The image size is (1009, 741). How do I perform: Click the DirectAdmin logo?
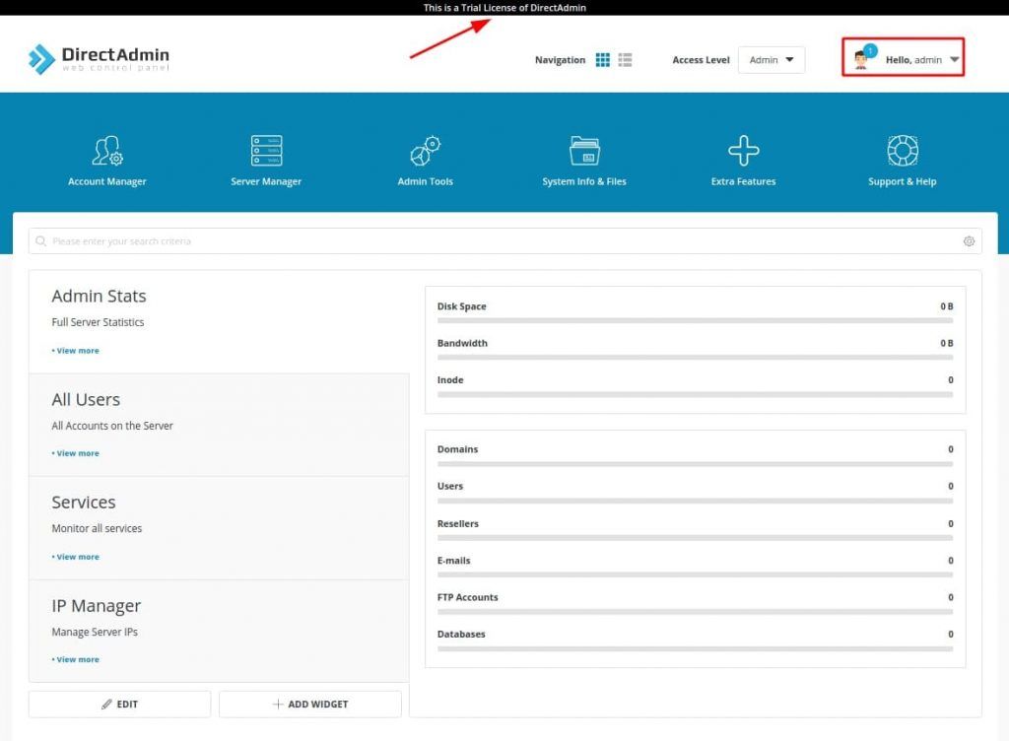100,58
